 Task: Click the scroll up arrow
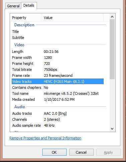click(112, 17)
